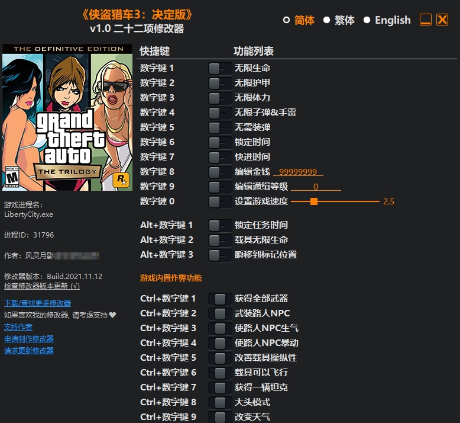Check the 载具可以飞行 cheat box
This screenshot has height=423, width=460.
(220, 373)
